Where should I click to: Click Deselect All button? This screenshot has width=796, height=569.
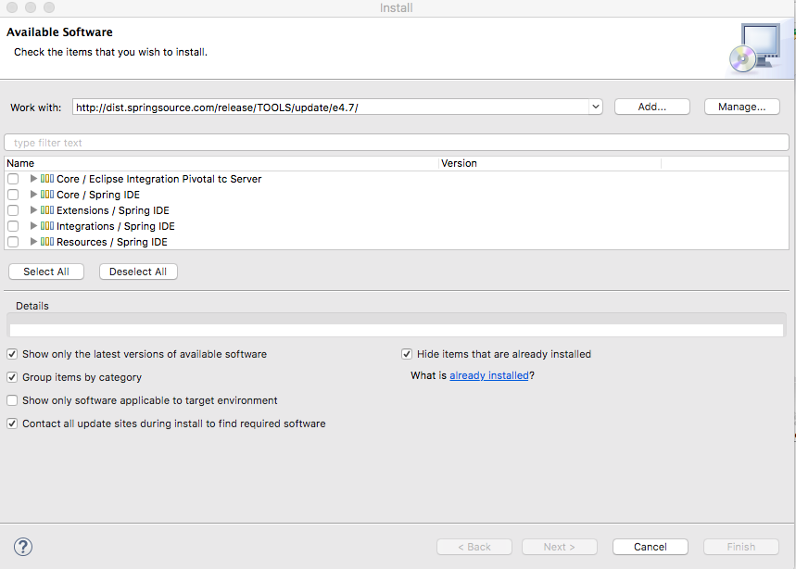[x=138, y=272]
